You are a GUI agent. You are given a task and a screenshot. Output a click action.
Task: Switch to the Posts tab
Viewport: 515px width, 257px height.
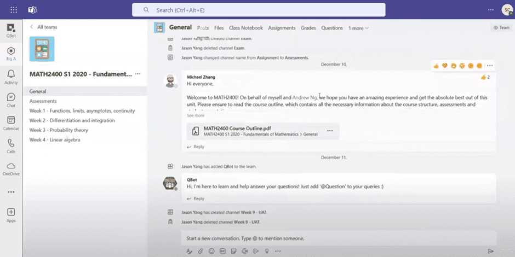coord(203,28)
